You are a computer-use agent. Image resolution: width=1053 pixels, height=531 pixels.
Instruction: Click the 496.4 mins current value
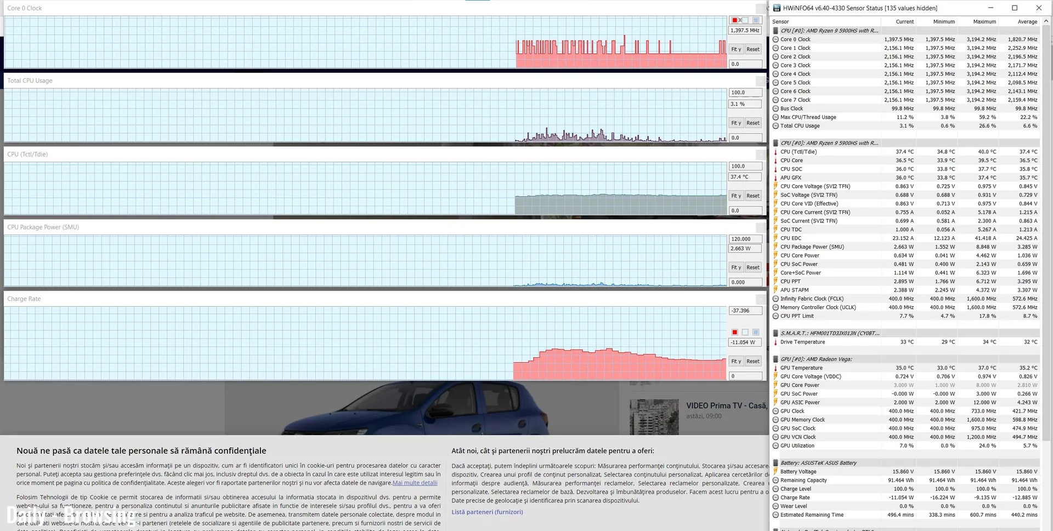[x=901, y=515]
